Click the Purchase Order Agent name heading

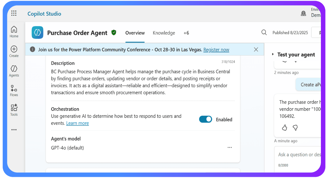pos(77,33)
